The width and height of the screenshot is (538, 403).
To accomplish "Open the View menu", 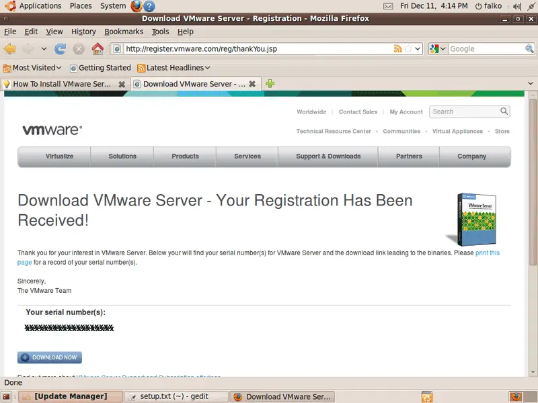I will (x=54, y=32).
